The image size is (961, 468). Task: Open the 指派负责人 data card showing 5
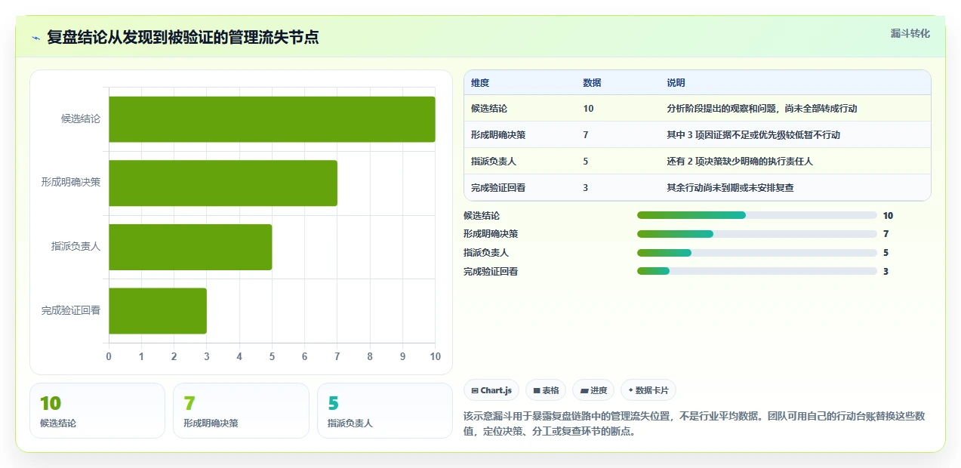(x=385, y=411)
